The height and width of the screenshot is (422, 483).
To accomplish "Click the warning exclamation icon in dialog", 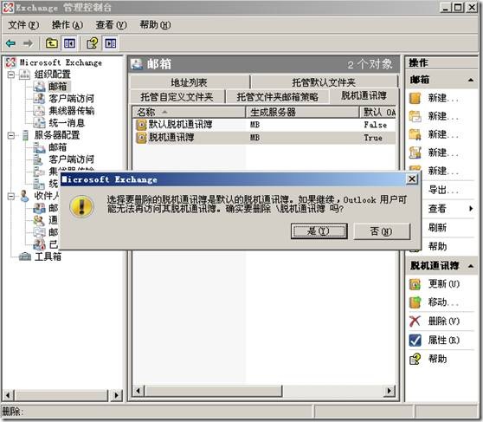I will [81, 206].
